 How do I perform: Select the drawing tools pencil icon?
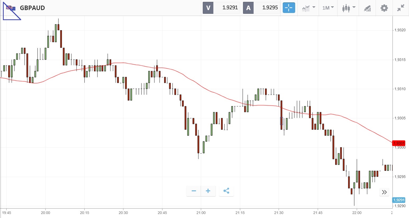tap(367, 8)
